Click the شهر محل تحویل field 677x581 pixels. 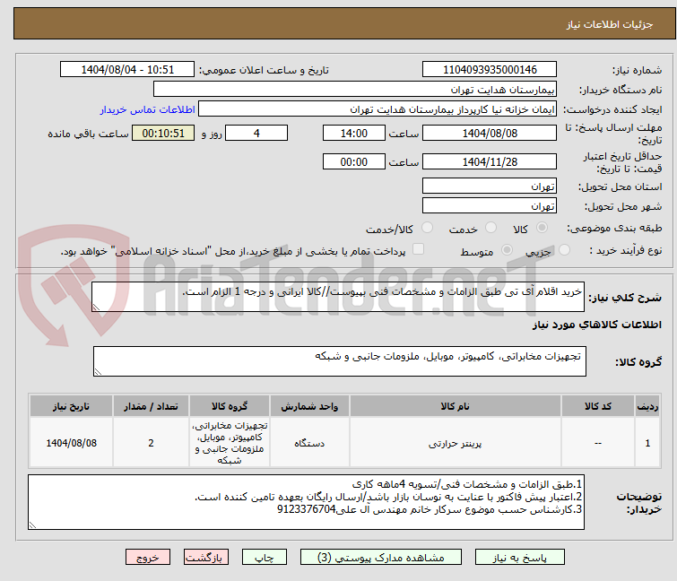pyautogui.click(x=490, y=206)
